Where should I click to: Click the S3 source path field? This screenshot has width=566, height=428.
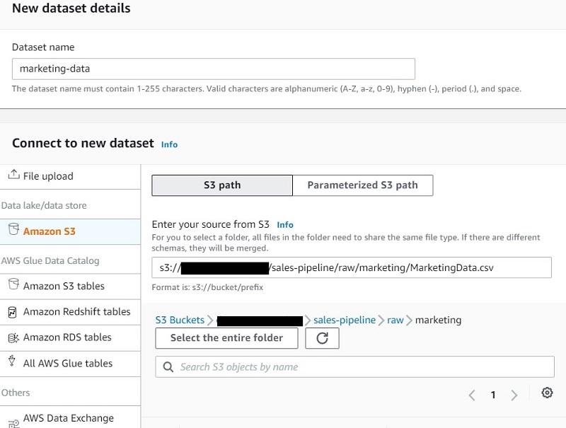pyautogui.click(x=352, y=267)
